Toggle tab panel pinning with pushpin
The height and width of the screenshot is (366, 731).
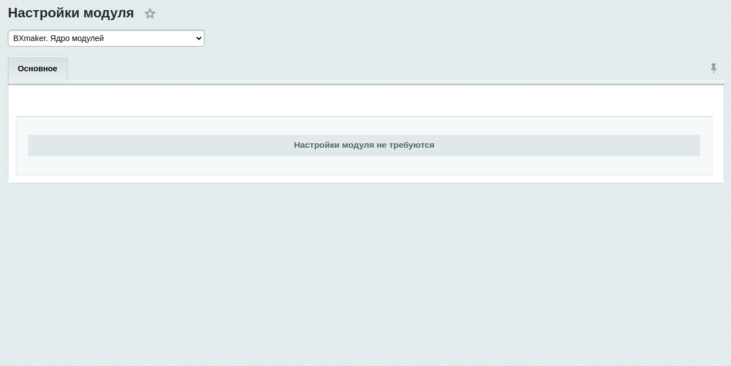pyautogui.click(x=714, y=68)
